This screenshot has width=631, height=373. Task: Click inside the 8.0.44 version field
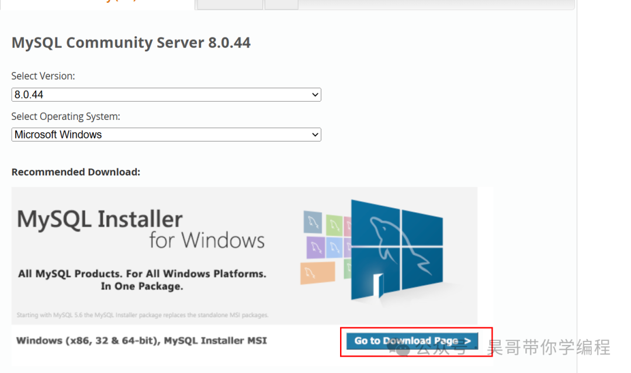tap(117, 94)
